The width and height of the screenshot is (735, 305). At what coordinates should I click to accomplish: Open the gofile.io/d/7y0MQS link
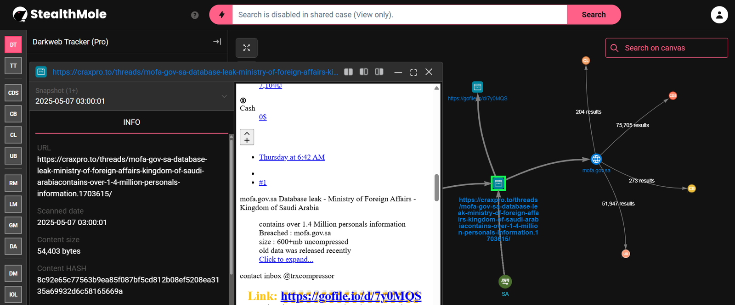pyautogui.click(x=351, y=296)
